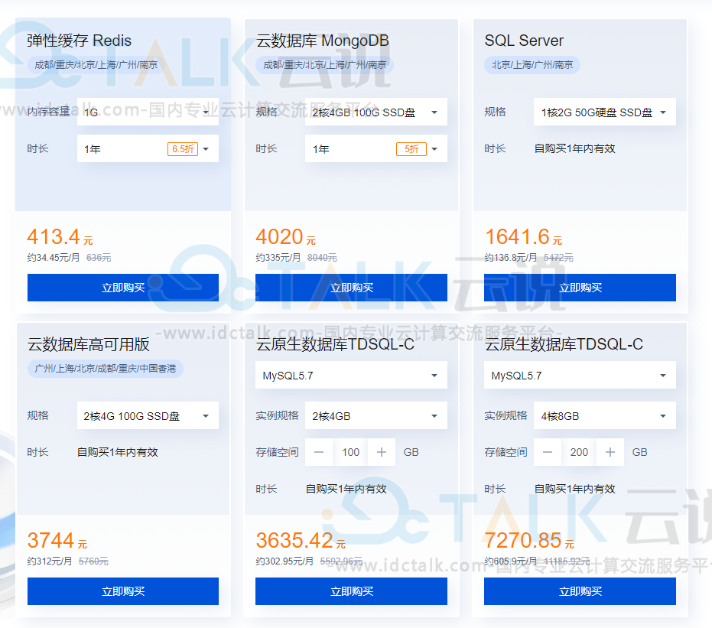The height and width of the screenshot is (628, 712).
Task: Click 立即购买 for TDSQL-C priced 3635.42元
Action: [x=351, y=591]
